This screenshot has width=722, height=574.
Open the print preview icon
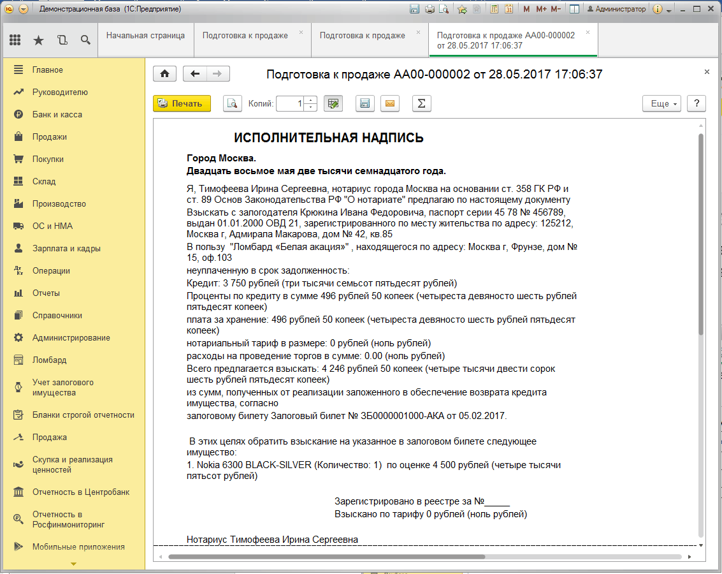[233, 103]
